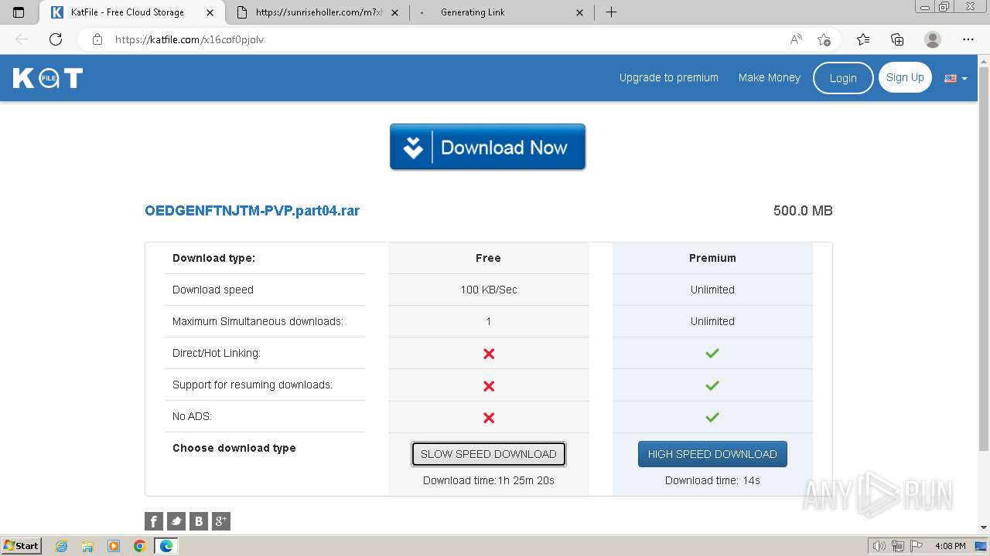The image size is (990, 556).
Task: Click the Free column header
Action: click(x=488, y=258)
